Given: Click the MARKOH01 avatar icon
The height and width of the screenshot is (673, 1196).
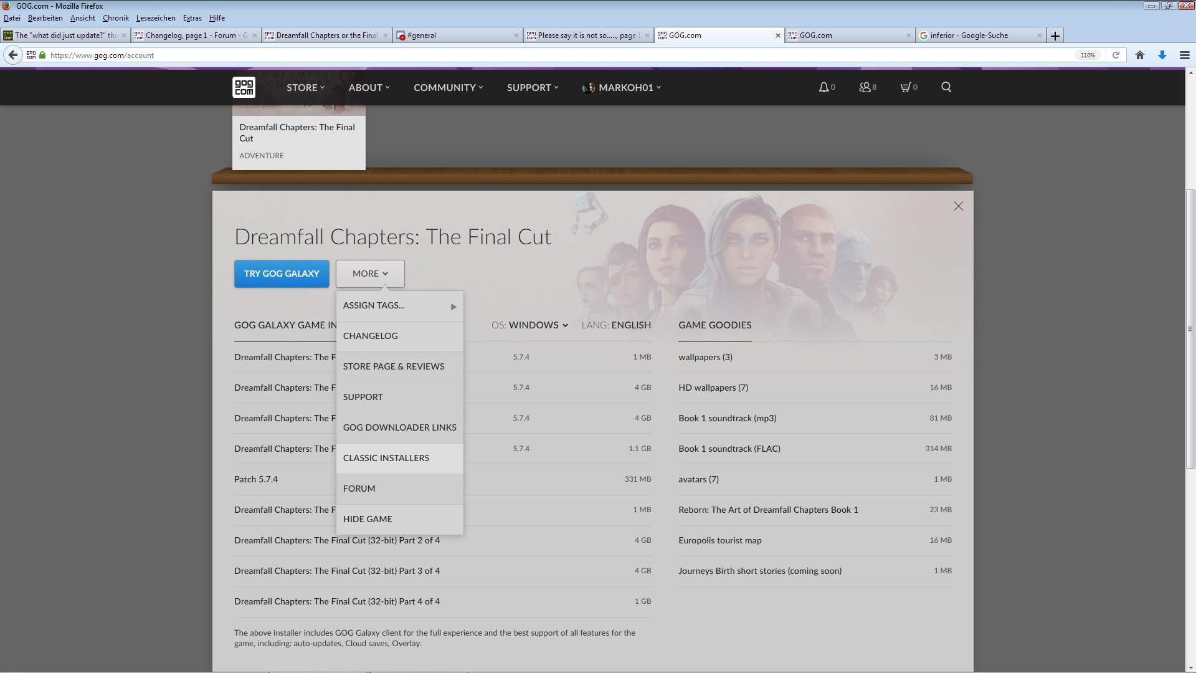Looking at the screenshot, I should (588, 88).
